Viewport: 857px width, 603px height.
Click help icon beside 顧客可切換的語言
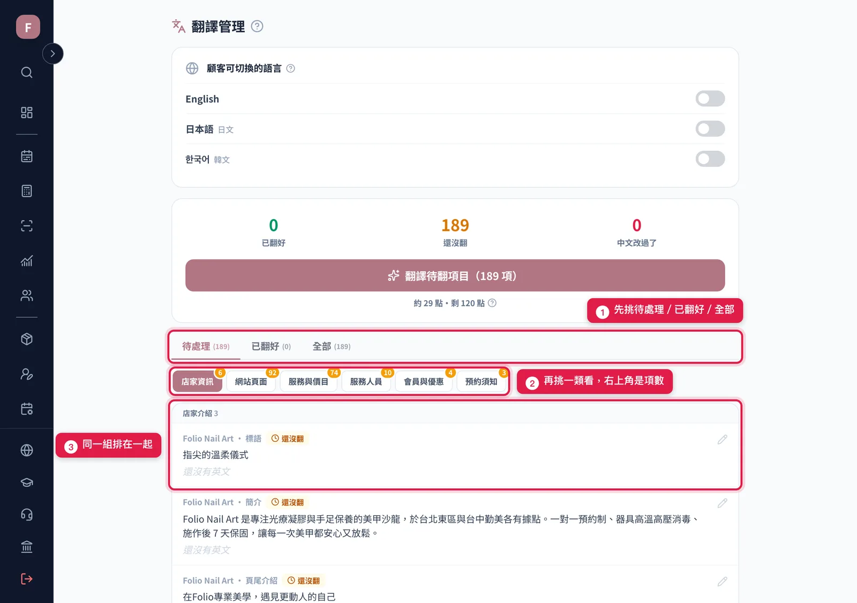[x=291, y=68]
